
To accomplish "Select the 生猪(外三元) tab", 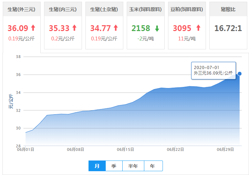I will point(22,9).
